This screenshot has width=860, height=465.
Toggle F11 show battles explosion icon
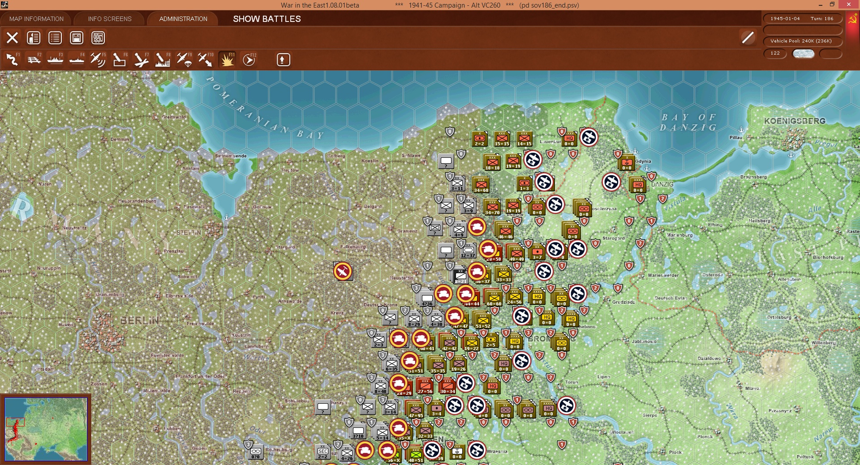(x=227, y=59)
